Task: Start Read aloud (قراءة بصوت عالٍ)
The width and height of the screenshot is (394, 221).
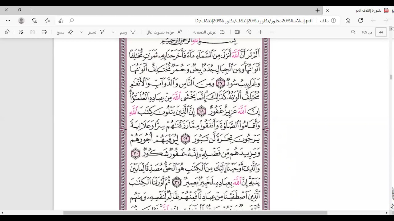Action: 164,32
